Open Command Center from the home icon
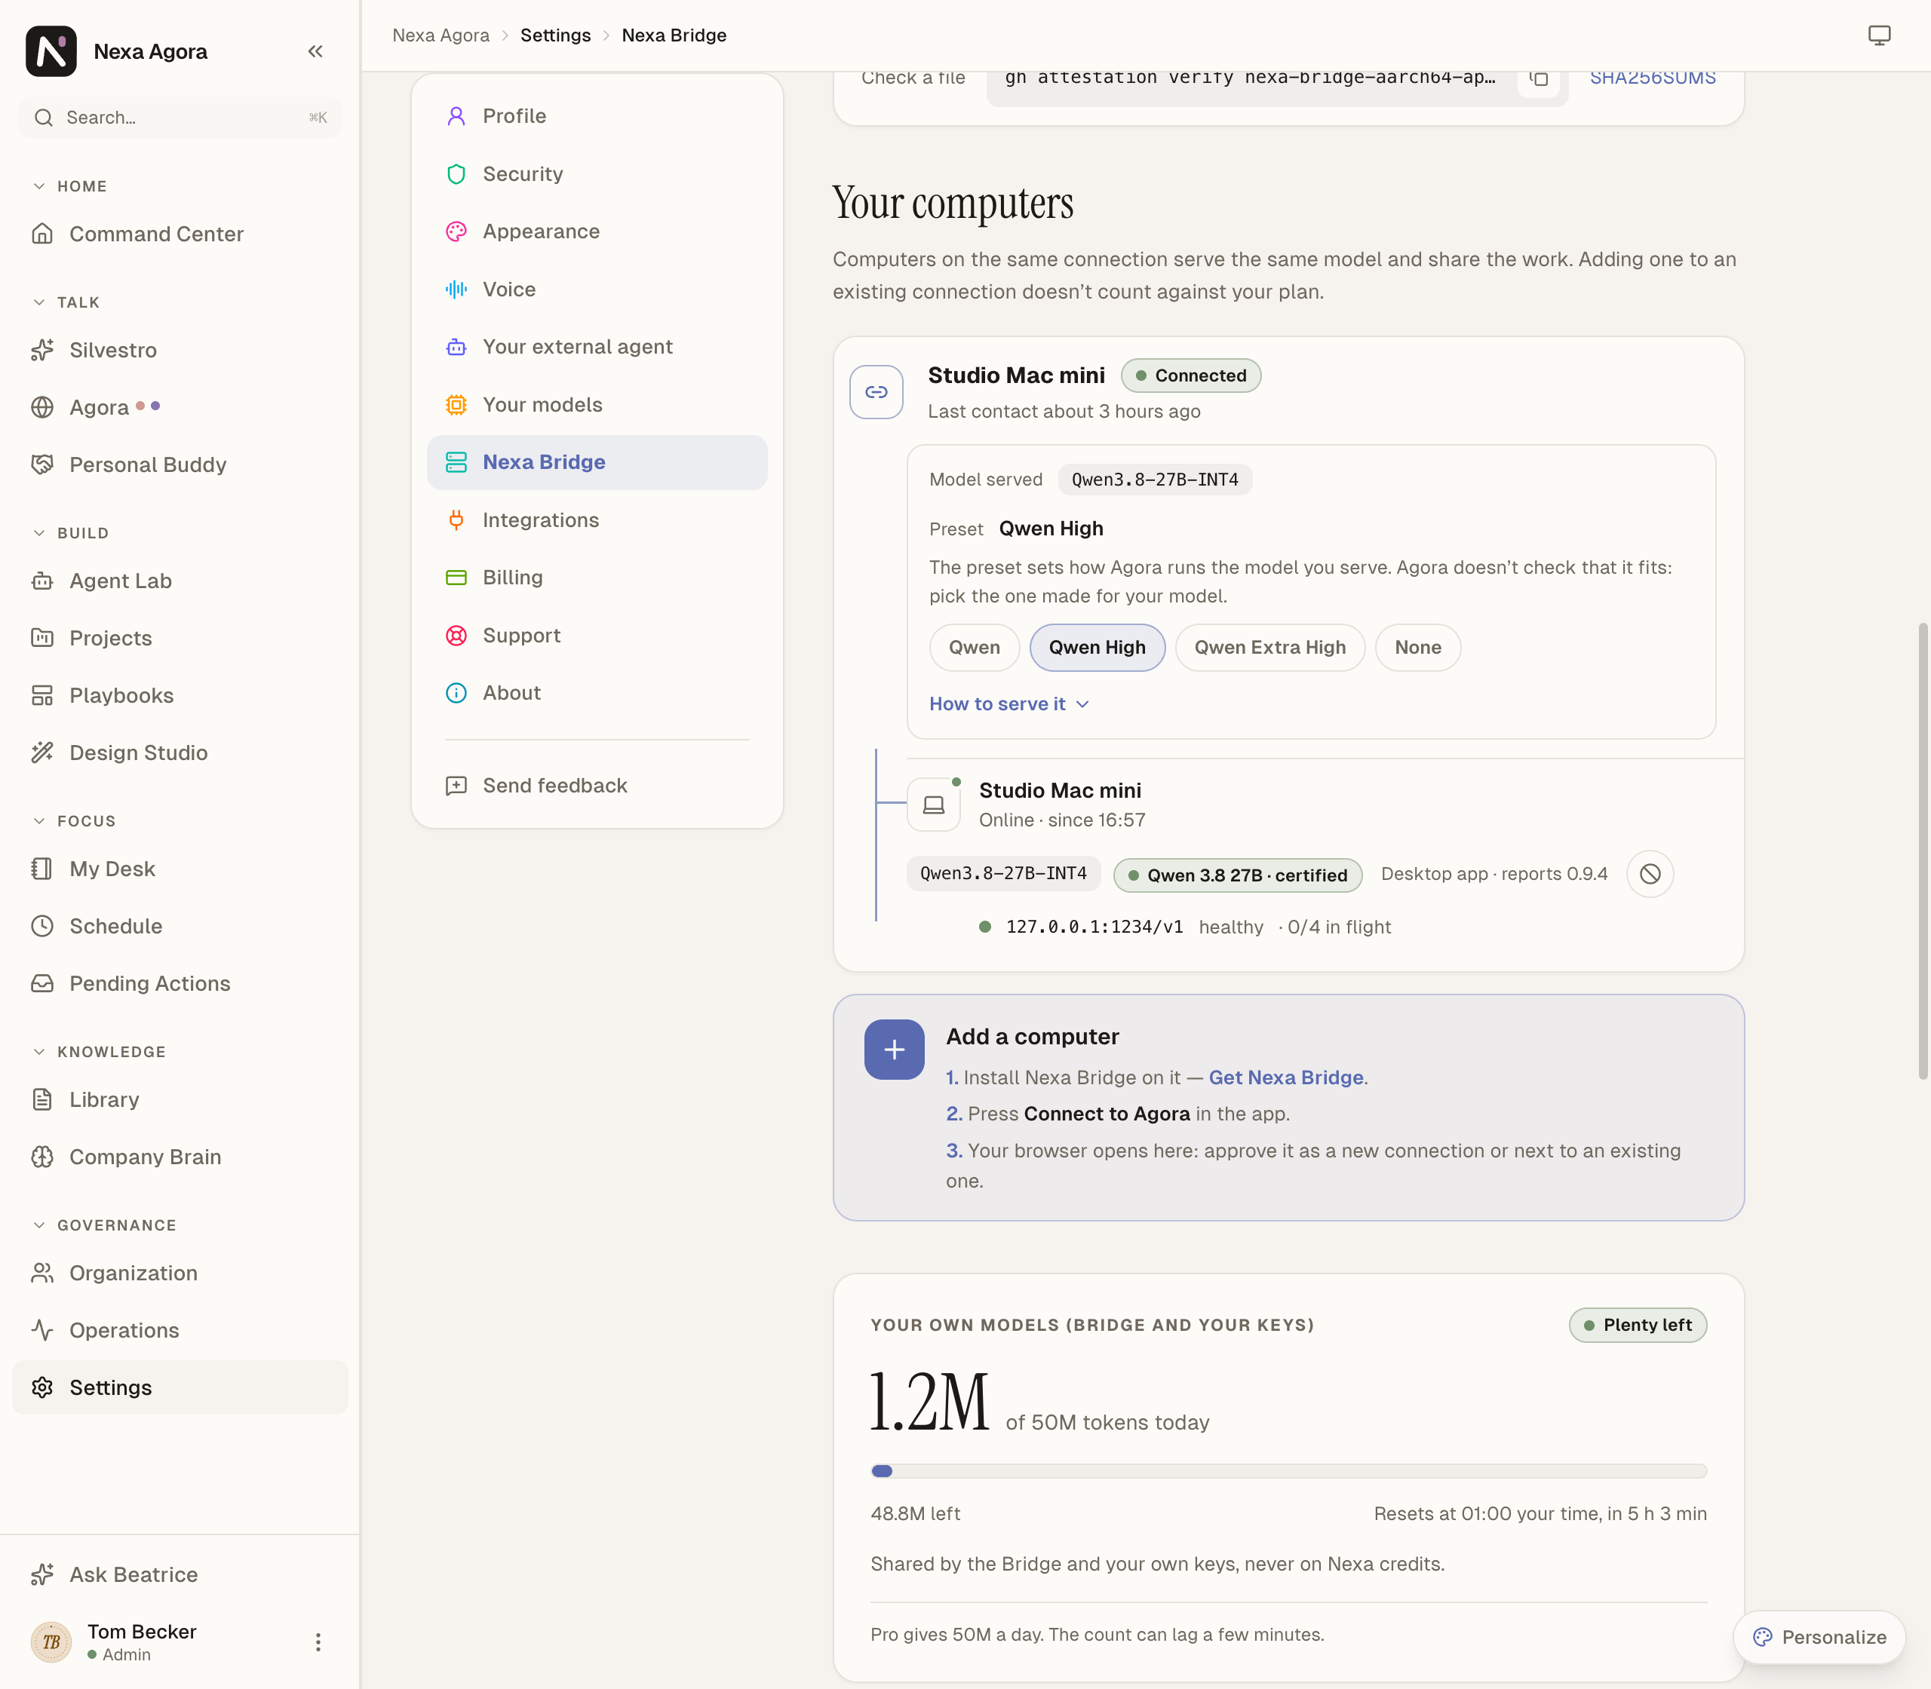1931x1689 pixels. (x=180, y=234)
